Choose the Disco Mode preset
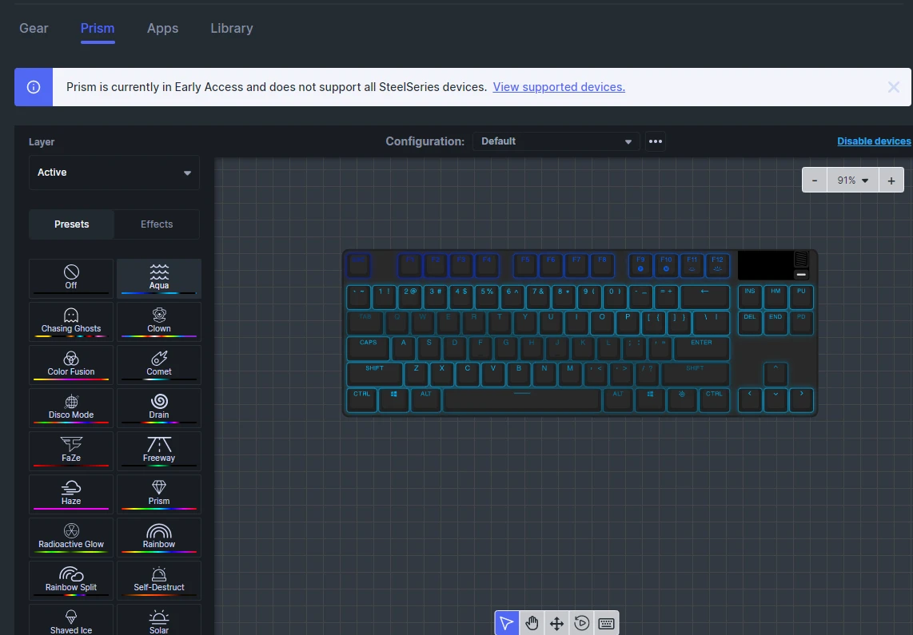The image size is (913, 635). click(71, 407)
